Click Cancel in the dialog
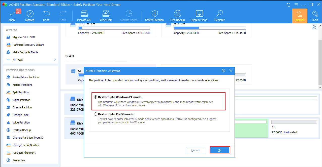 pos(196,150)
